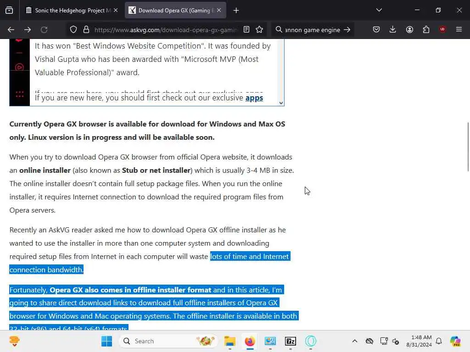Click "Opera GX also comes in offline installer format"
Viewport: 470px width, 352px height.
pyautogui.click(x=130, y=290)
